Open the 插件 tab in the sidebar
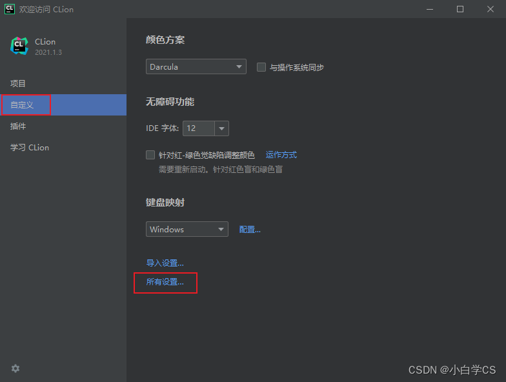Screen dimensions: 506x382 pyautogui.click(x=63, y=126)
